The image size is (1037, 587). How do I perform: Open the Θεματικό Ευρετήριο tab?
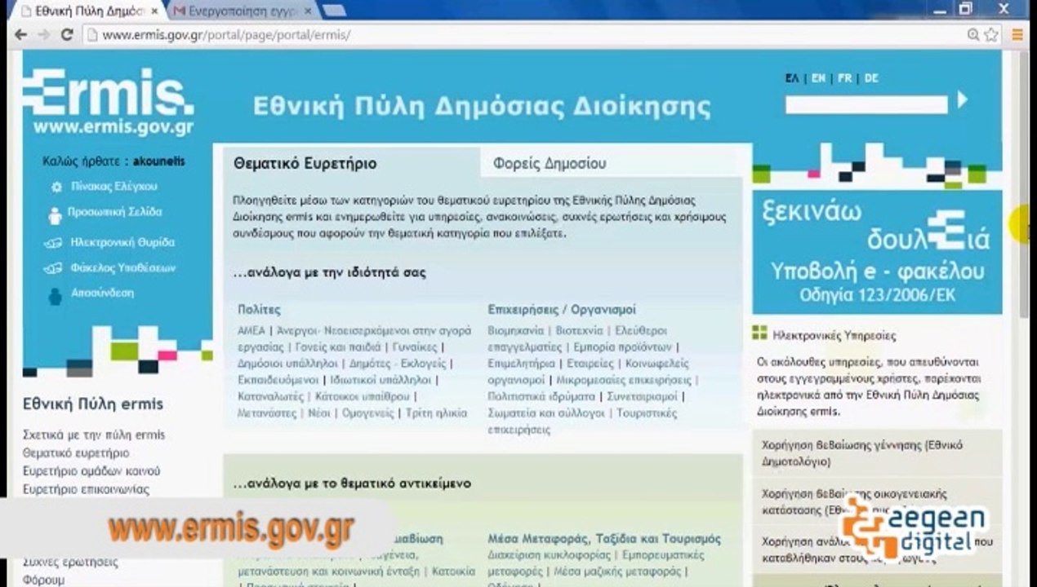coord(305,163)
